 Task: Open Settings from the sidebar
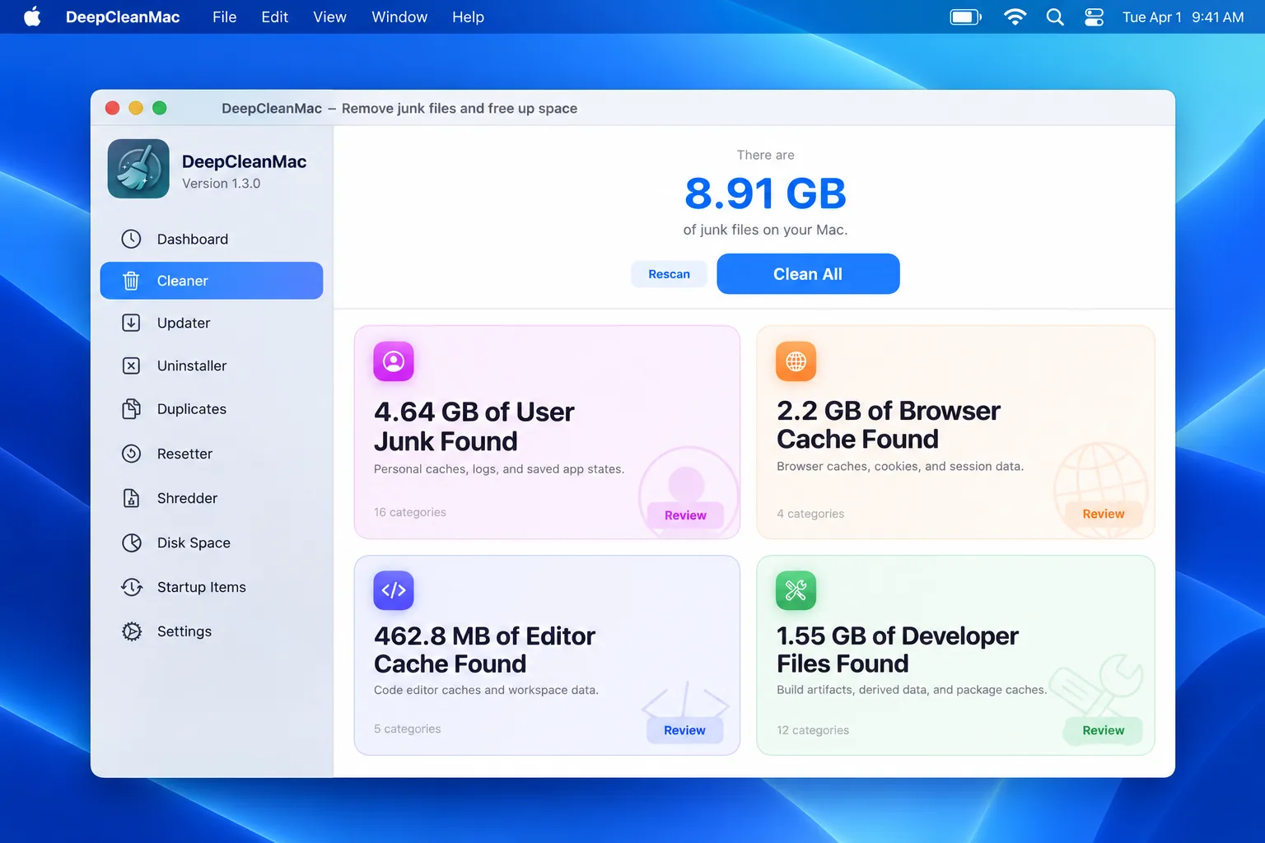[x=212, y=631]
